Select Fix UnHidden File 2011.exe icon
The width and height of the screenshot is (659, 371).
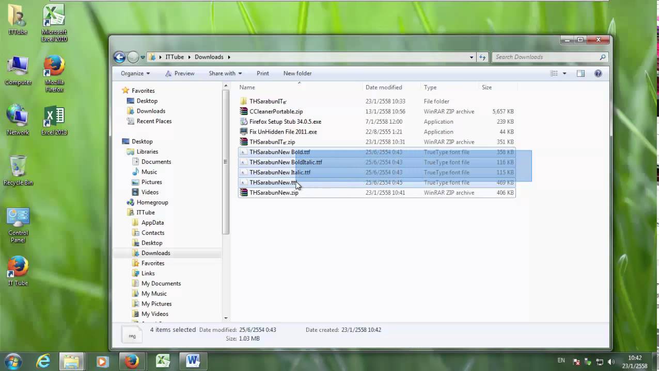[244, 132]
